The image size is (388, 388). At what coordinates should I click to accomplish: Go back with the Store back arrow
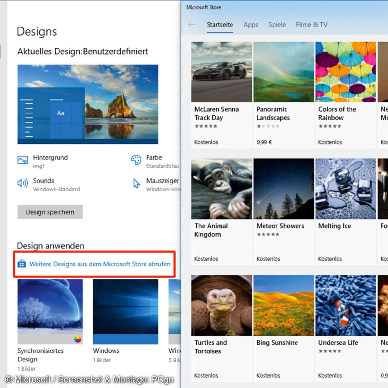[191, 25]
